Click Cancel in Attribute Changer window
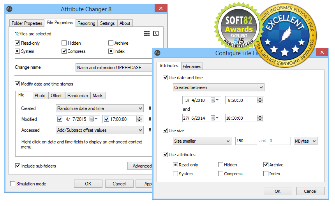 click(119, 183)
